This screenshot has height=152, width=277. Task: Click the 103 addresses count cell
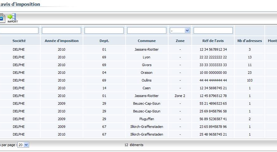(249, 81)
